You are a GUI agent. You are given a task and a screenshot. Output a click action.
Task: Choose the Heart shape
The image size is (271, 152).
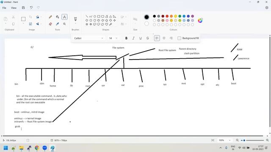pyautogui.click(x=107, y=24)
